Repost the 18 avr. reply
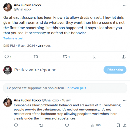This screenshot has width=130, height=129. 41,125
